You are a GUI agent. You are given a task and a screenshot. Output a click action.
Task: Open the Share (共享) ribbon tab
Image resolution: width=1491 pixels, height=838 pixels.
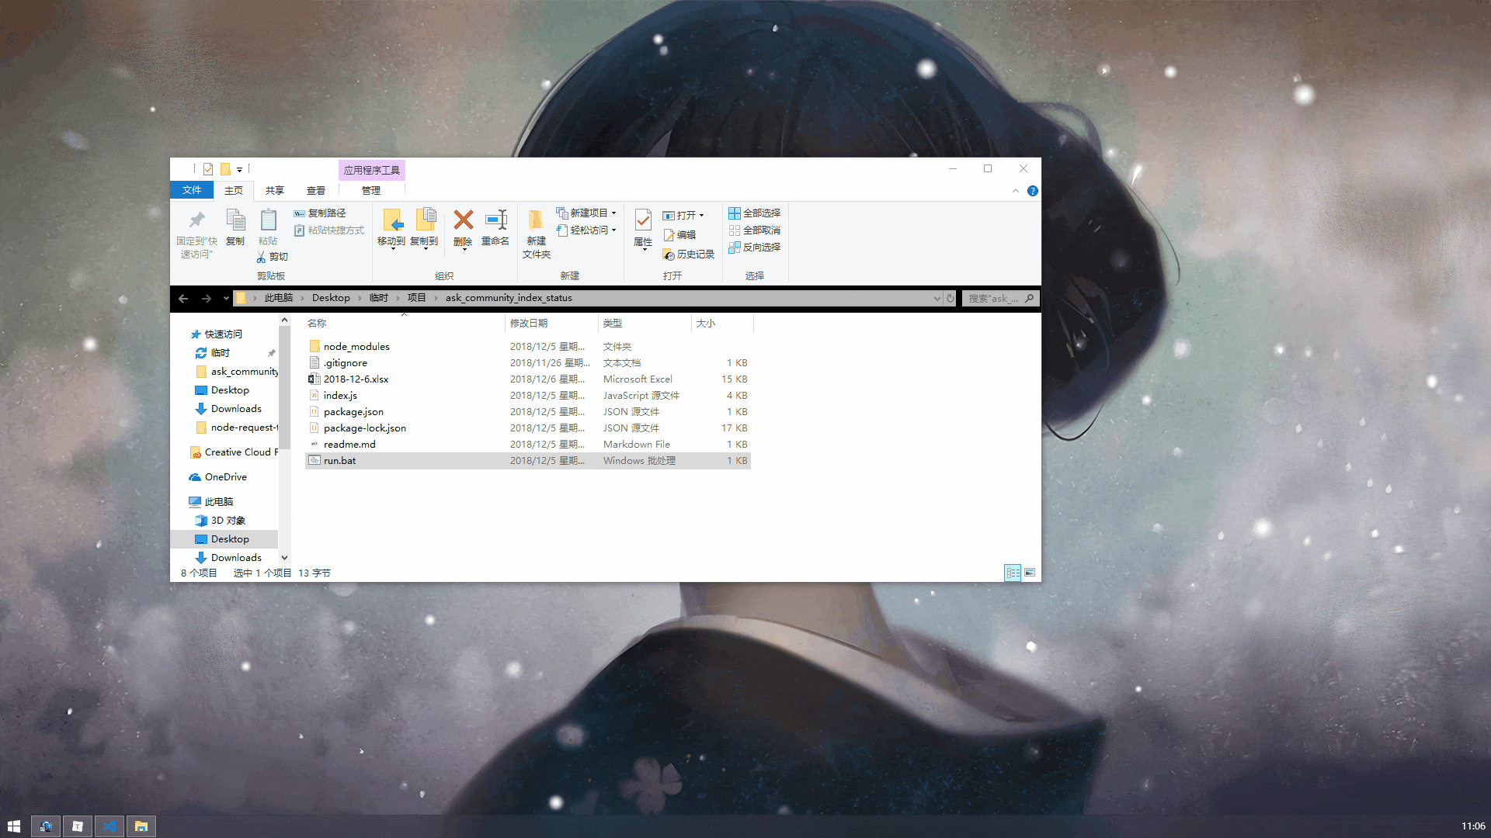point(274,190)
